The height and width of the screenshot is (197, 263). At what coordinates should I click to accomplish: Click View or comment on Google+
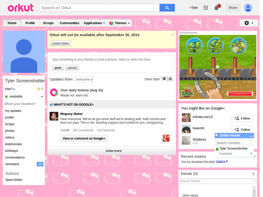tap(84, 139)
